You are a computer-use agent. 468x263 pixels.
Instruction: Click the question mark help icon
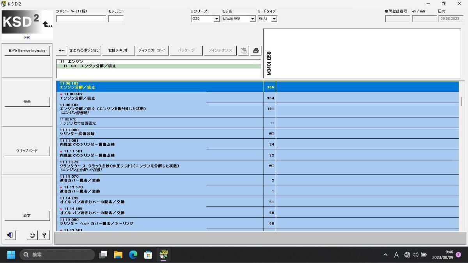click(x=44, y=235)
